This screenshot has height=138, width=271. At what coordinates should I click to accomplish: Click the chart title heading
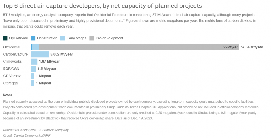[x=103, y=5]
